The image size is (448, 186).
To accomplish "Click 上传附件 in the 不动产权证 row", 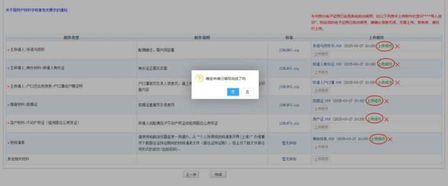I will [x=321, y=127].
